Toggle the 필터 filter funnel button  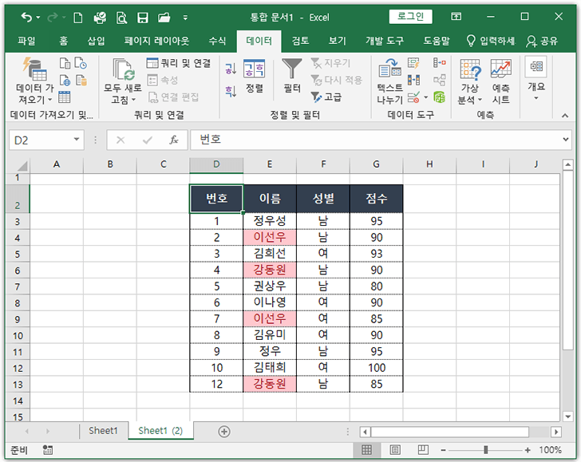(x=292, y=76)
